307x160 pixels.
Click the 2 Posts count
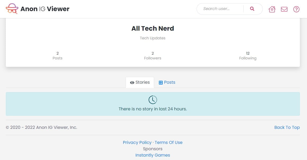[x=57, y=56]
